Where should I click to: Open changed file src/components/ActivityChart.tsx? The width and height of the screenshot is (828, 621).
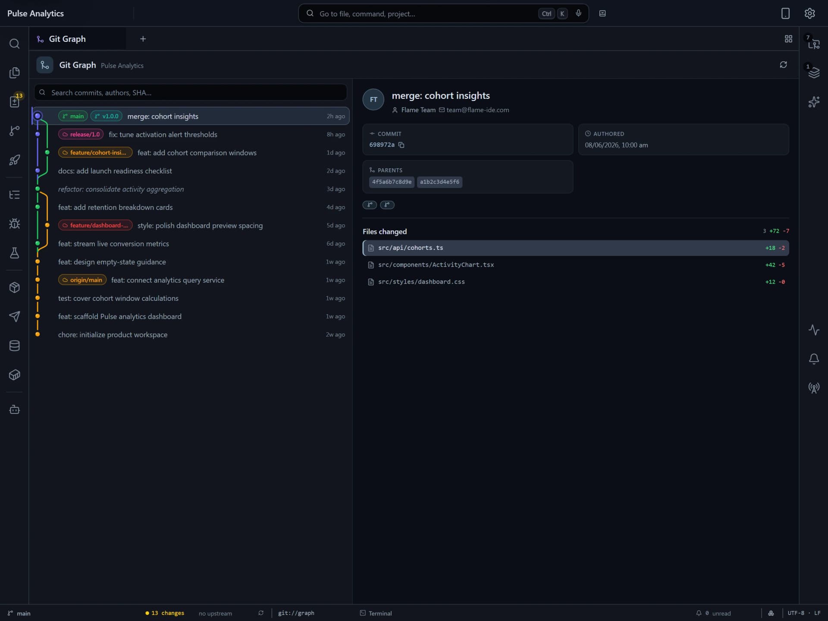click(576, 265)
